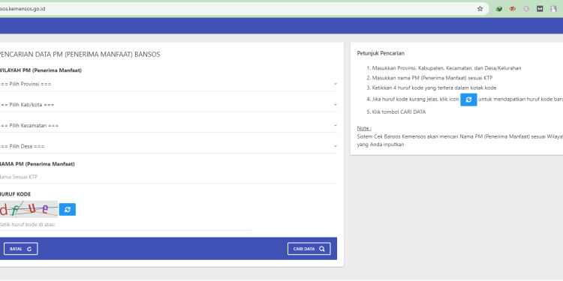Refresh the captcha code next to image

click(68, 209)
